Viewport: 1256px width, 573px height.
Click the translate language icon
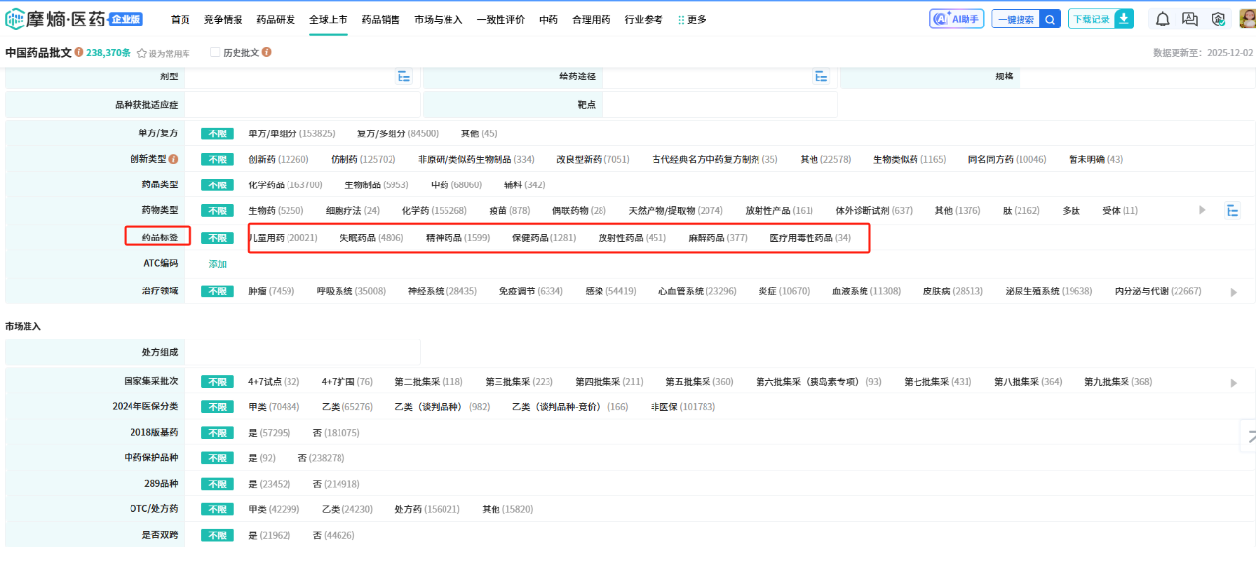tap(1190, 19)
